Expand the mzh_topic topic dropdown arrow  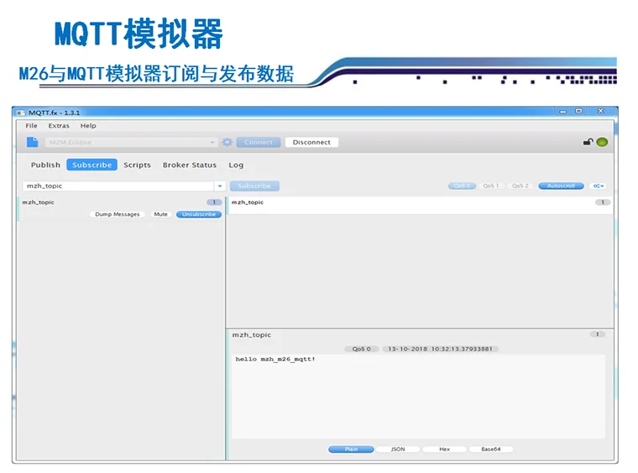tap(220, 186)
